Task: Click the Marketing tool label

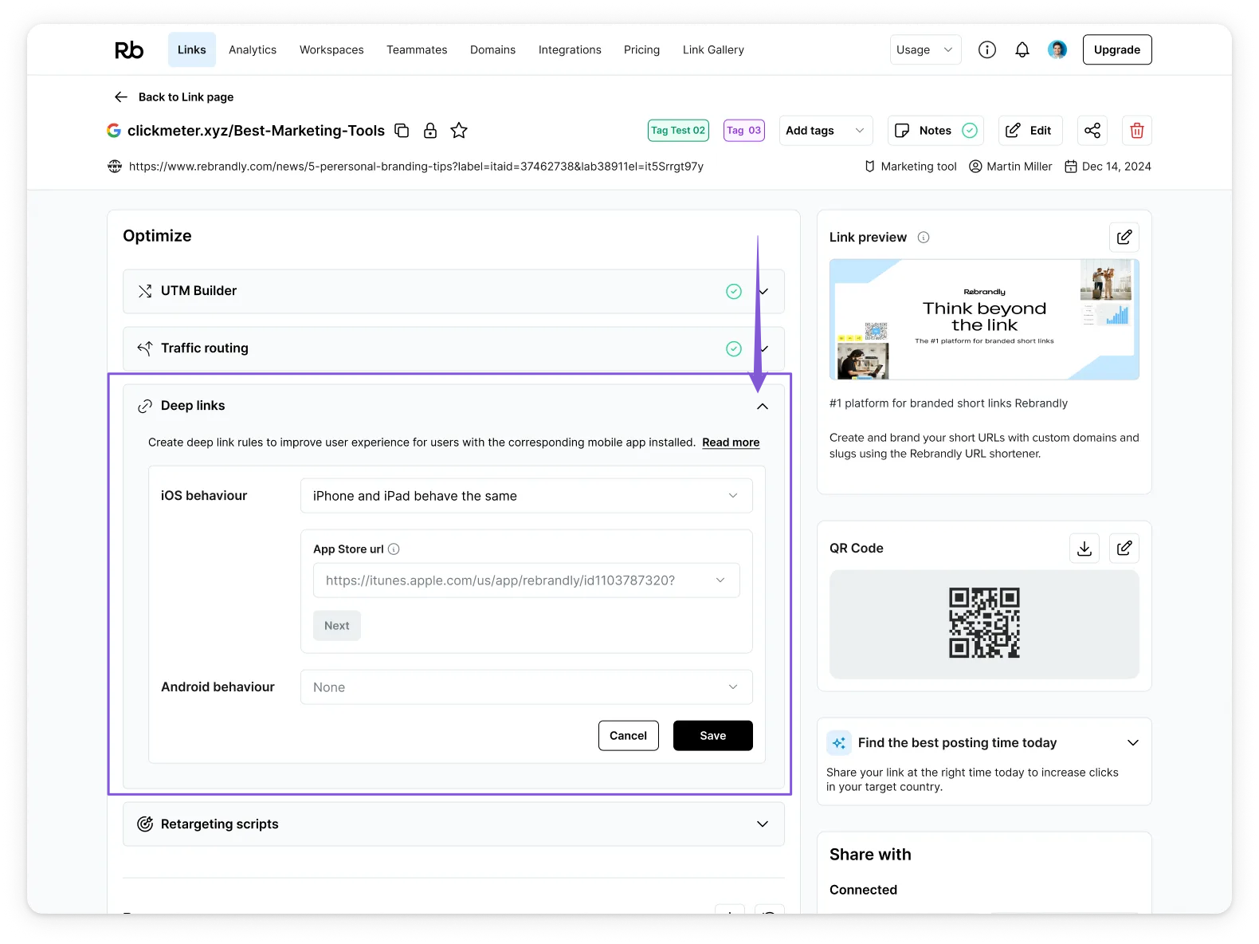Action: [x=918, y=167]
